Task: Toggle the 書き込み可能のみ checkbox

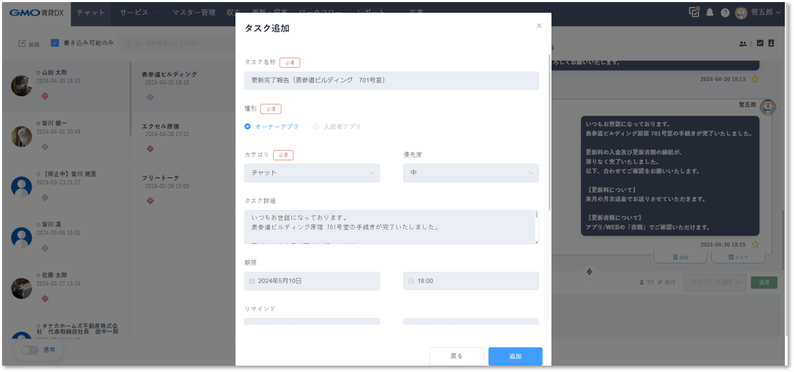Action: click(x=55, y=43)
